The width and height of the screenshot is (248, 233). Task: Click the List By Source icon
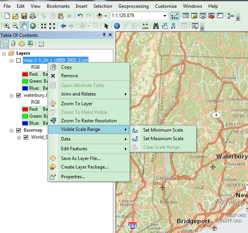coord(13,44)
